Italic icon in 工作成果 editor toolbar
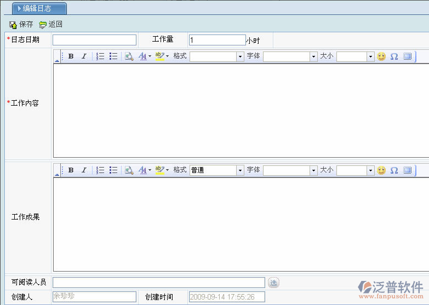 point(84,170)
